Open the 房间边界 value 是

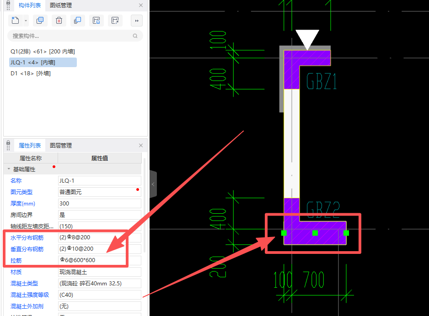coord(100,215)
